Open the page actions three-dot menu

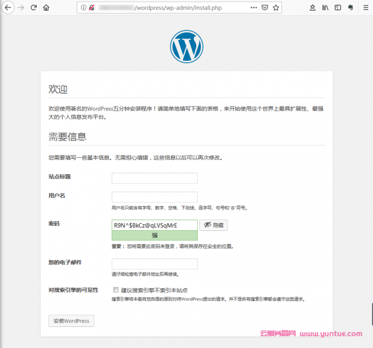(x=253, y=7)
